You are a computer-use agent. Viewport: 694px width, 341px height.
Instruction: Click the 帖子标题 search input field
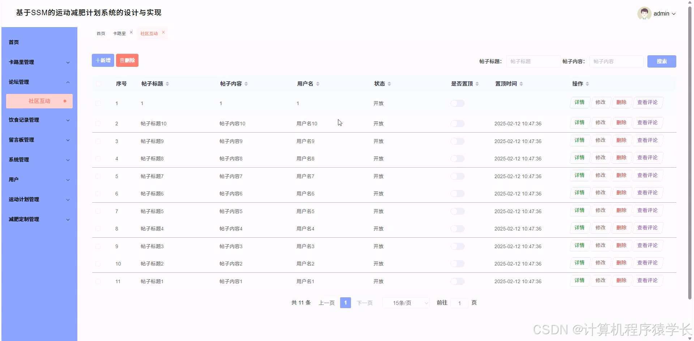[533, 61]
